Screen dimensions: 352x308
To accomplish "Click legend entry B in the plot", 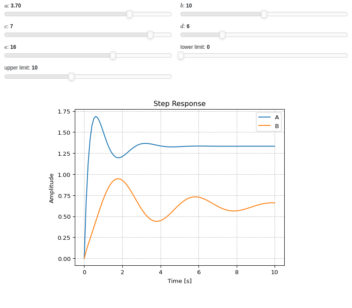I will (x=269, y=126).
